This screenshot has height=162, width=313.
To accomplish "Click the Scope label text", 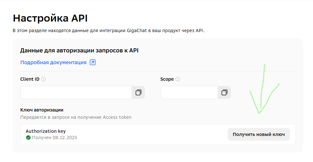I will (167, 79).
